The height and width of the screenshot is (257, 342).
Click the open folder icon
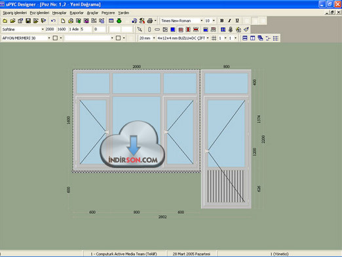(x=12, y=21)
